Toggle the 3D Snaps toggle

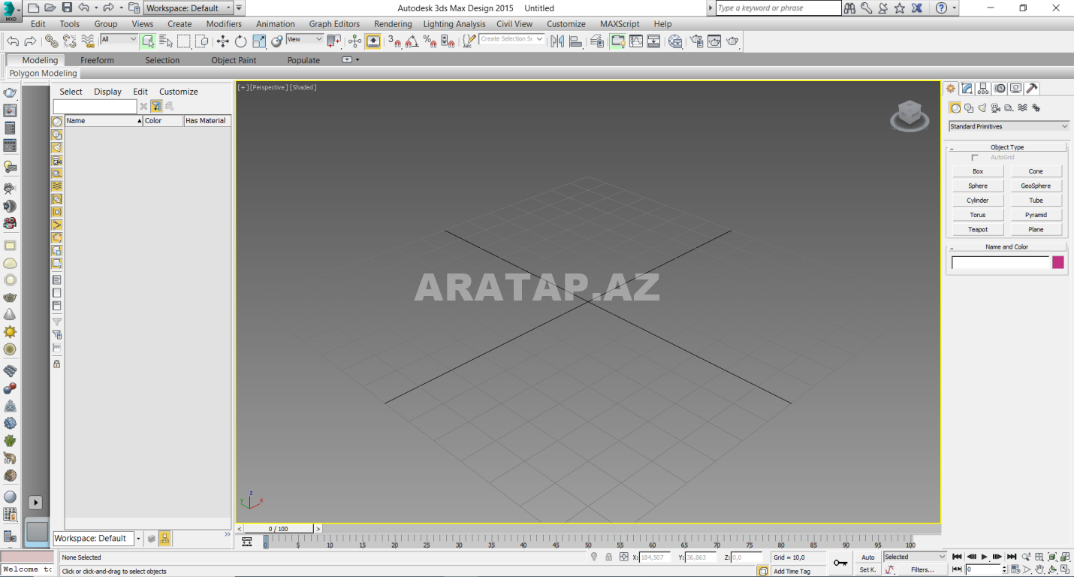pos(394,41)
